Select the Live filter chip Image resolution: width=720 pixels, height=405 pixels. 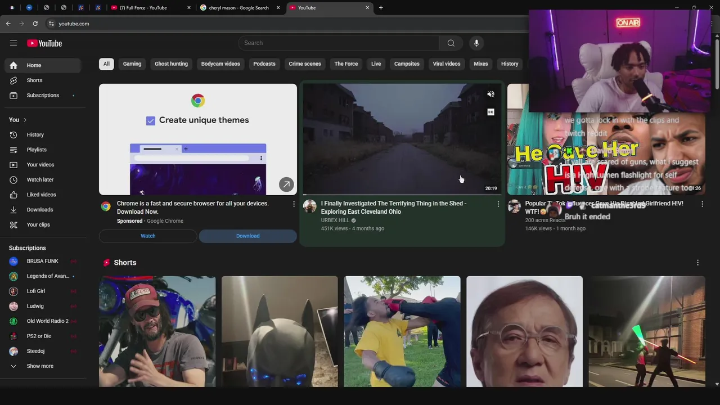[x=376, y=64]
